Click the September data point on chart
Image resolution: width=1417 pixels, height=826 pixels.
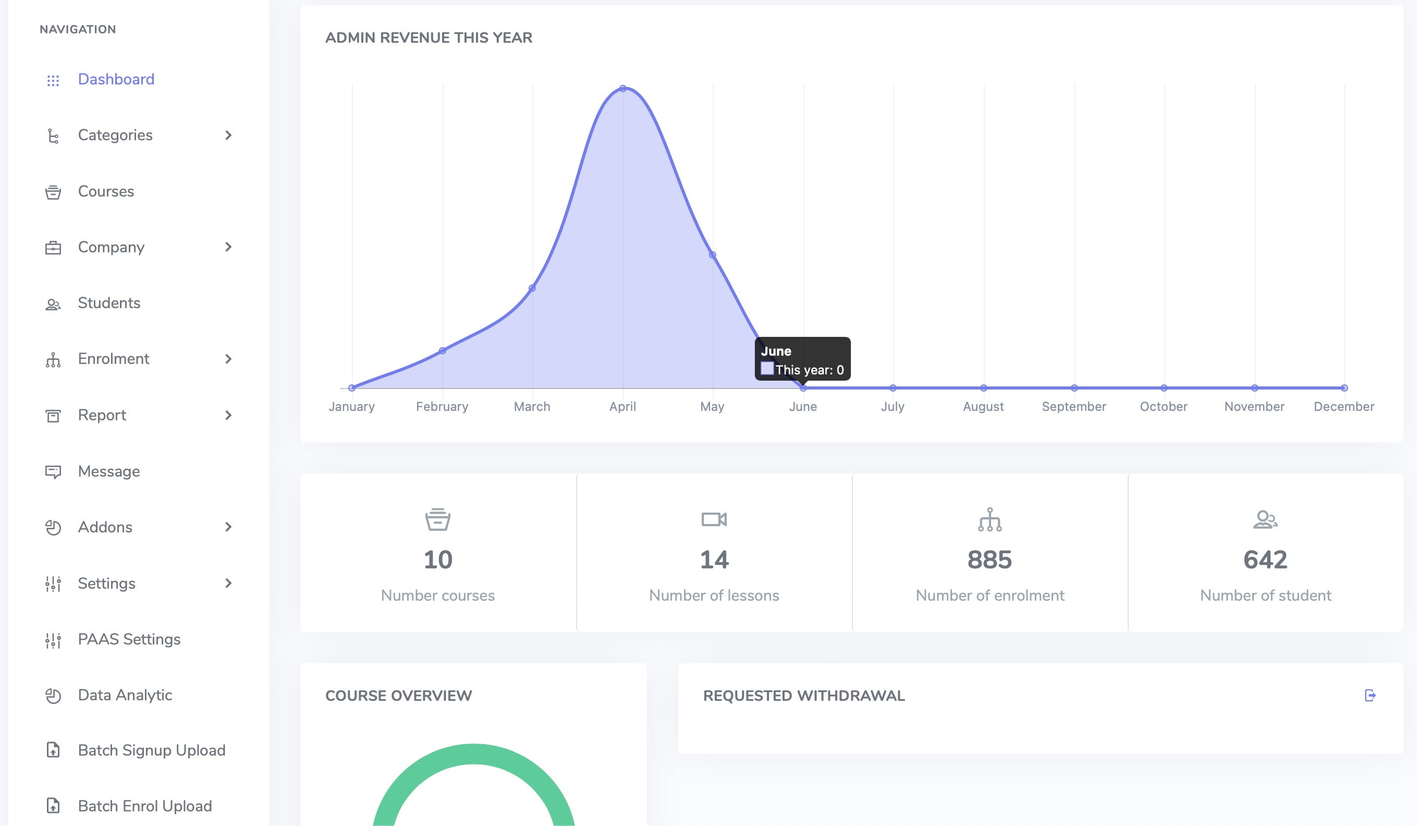coord(1074,388)
